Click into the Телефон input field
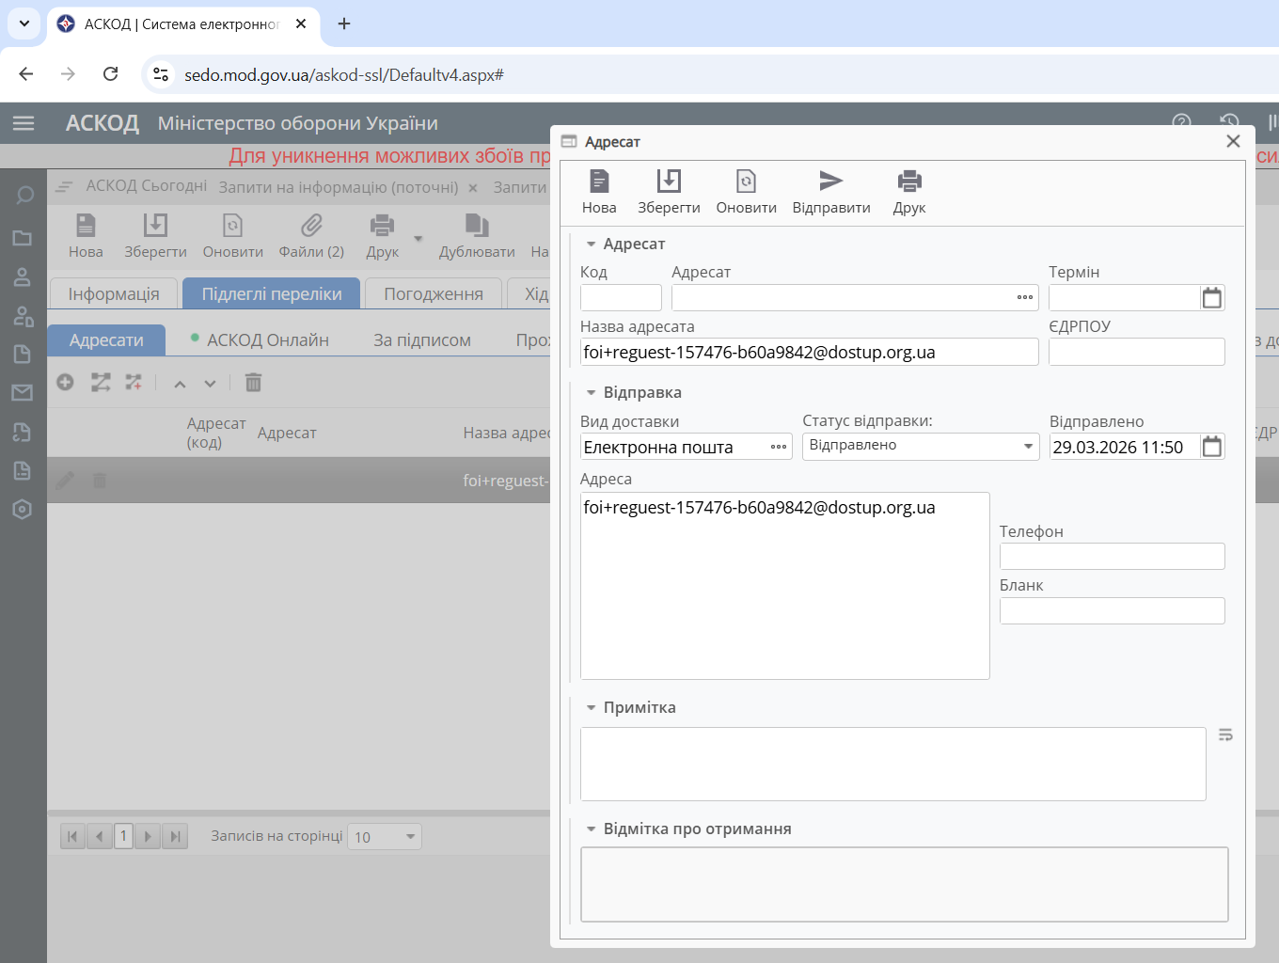The image size is (1279, 963). point(1112,557)
